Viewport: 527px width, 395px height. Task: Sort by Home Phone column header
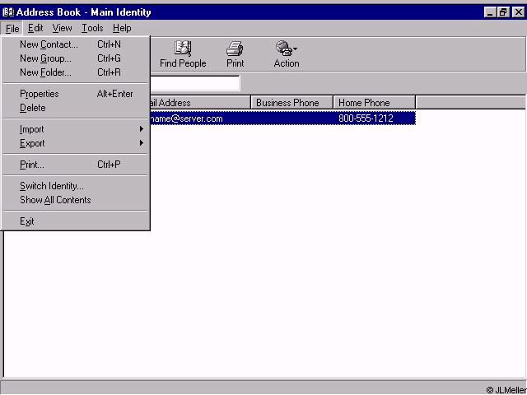[x=374, y=103]
